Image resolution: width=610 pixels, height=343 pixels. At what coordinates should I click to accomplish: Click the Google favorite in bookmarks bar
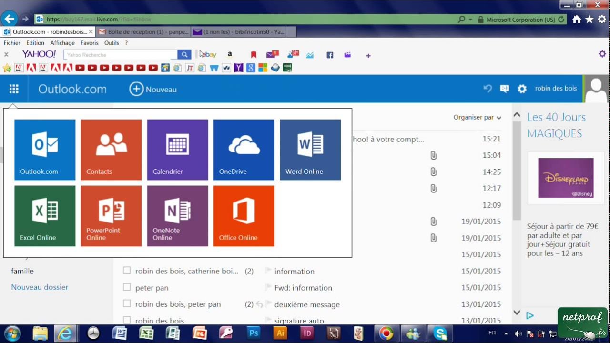(251, 68)
